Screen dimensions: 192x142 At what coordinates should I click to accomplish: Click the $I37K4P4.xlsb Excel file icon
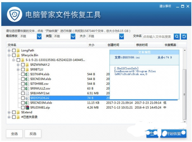27,74
